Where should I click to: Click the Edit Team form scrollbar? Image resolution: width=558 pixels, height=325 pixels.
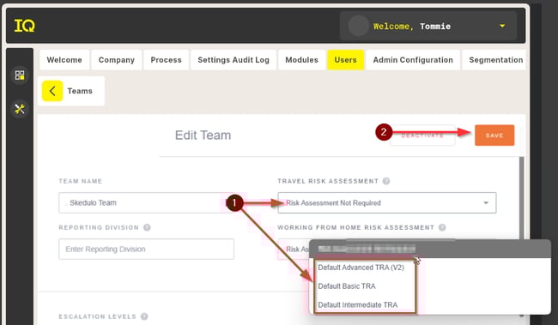point(522,199)
